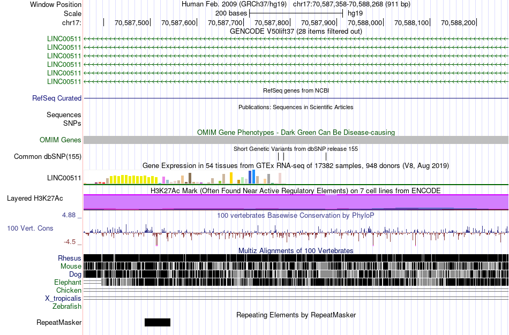Click the purple Layered H3K27Ac signal band
This screenshot has height=335, width=509.
296,202
